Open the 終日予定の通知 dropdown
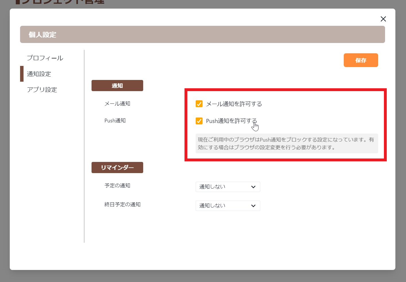 (x=228, y=205)
